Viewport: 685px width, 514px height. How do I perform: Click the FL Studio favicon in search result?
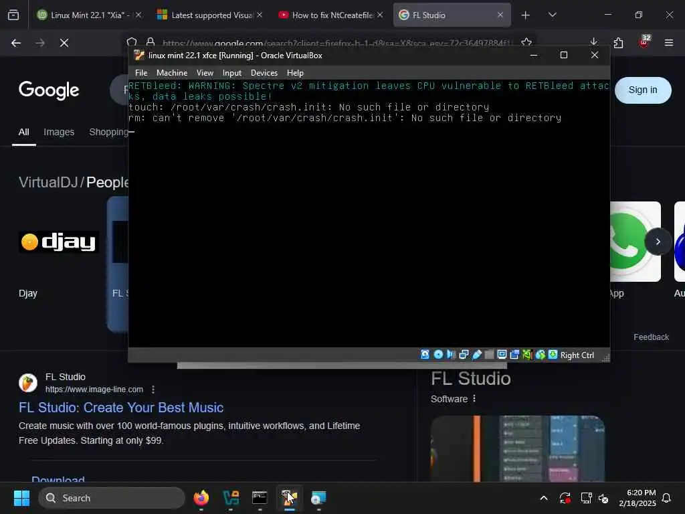[x=28, y=383]
